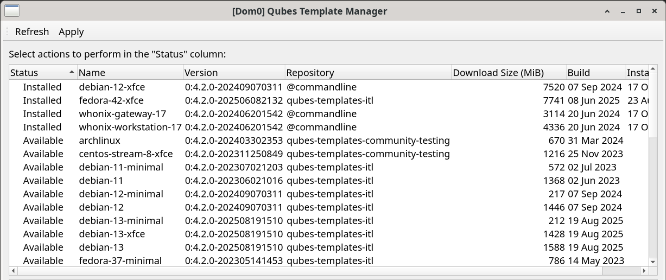Open status dropdown for archlinux template
The image size is (666, 280).
tap(42, 140)
